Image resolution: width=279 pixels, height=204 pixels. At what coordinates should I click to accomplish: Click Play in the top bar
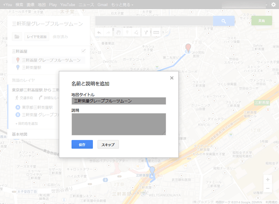[53, 5]
